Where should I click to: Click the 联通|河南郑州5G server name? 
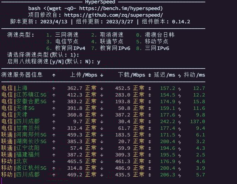(24, 135)
